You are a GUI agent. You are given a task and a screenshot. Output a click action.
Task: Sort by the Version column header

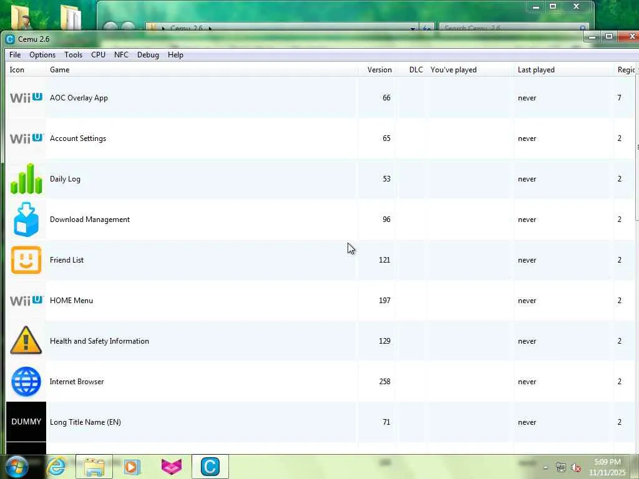point(376,70)
